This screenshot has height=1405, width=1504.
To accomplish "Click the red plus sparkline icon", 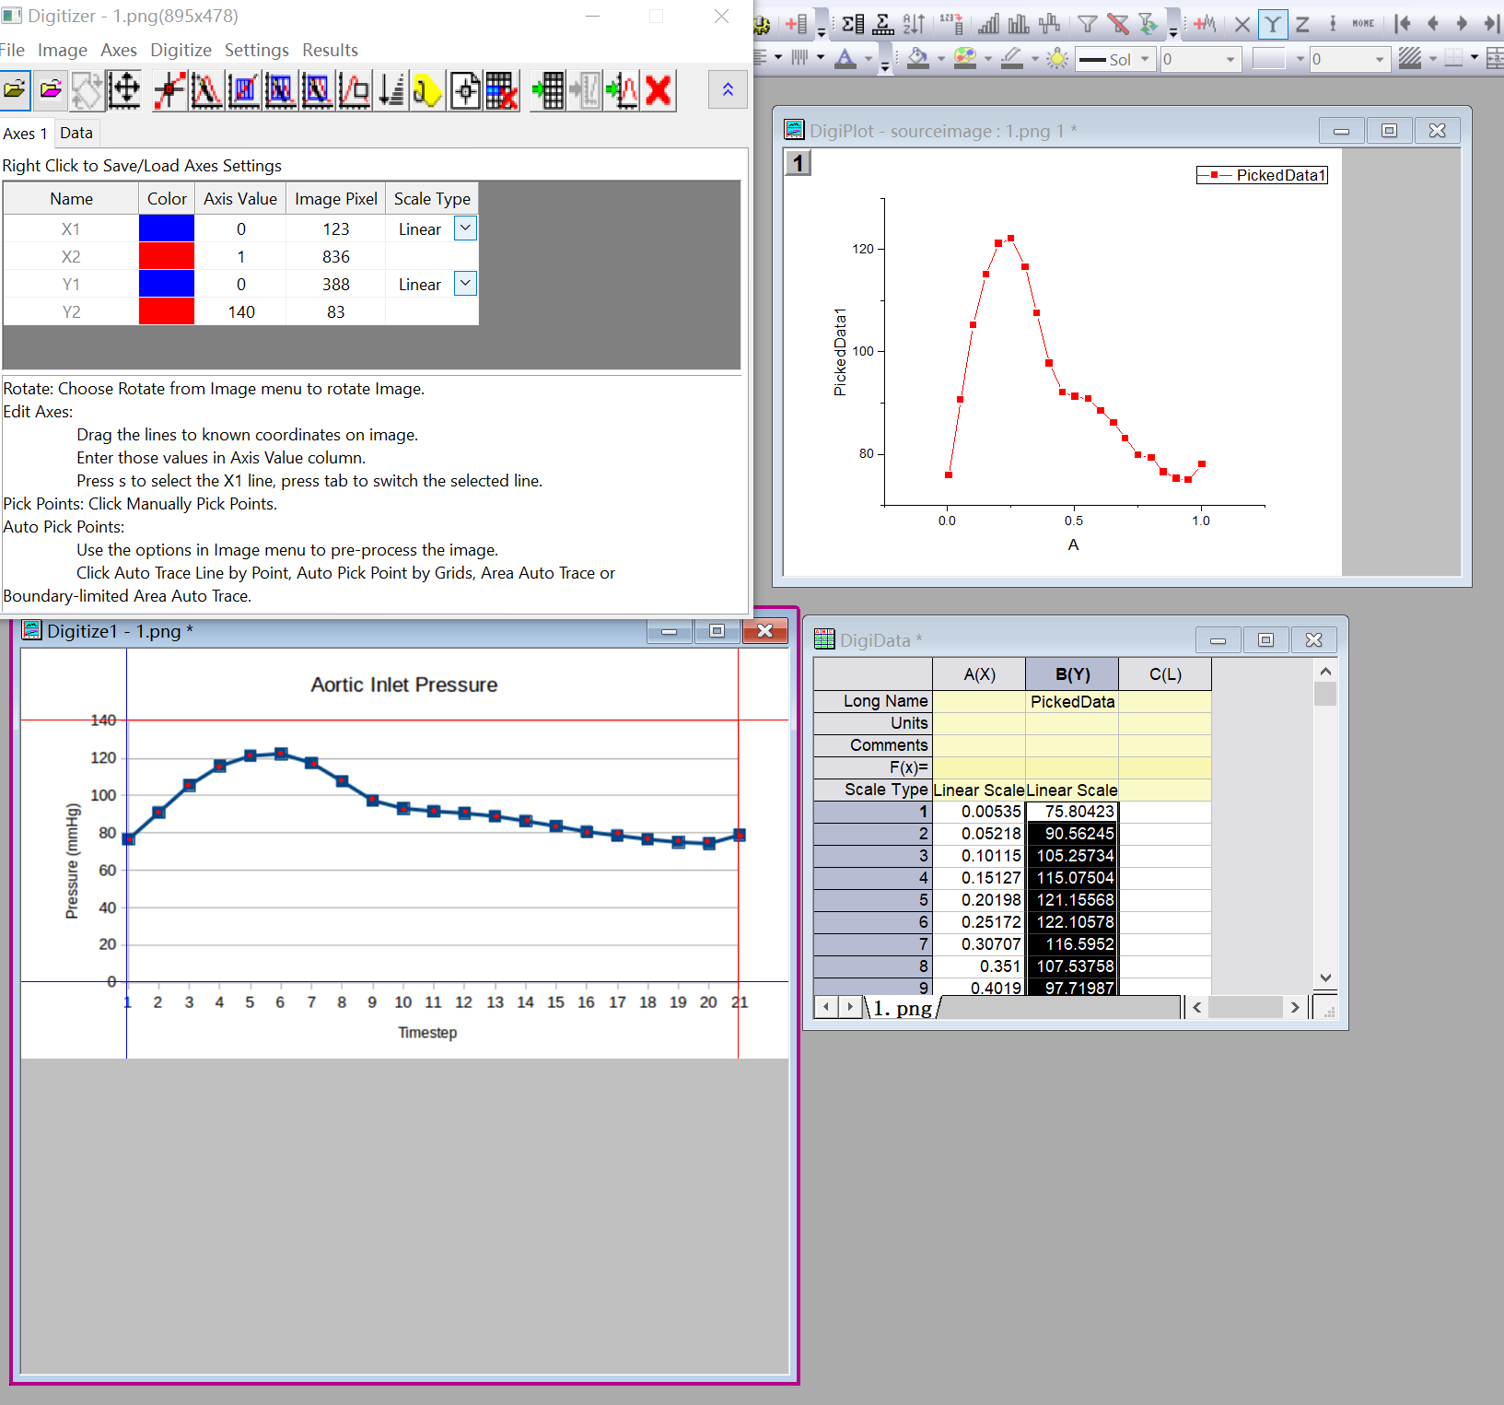I will 1205,24.
